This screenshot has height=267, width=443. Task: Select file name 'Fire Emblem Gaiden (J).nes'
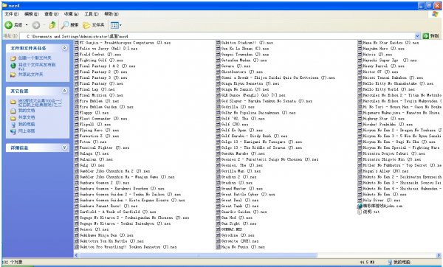click(x=106, y=107)
